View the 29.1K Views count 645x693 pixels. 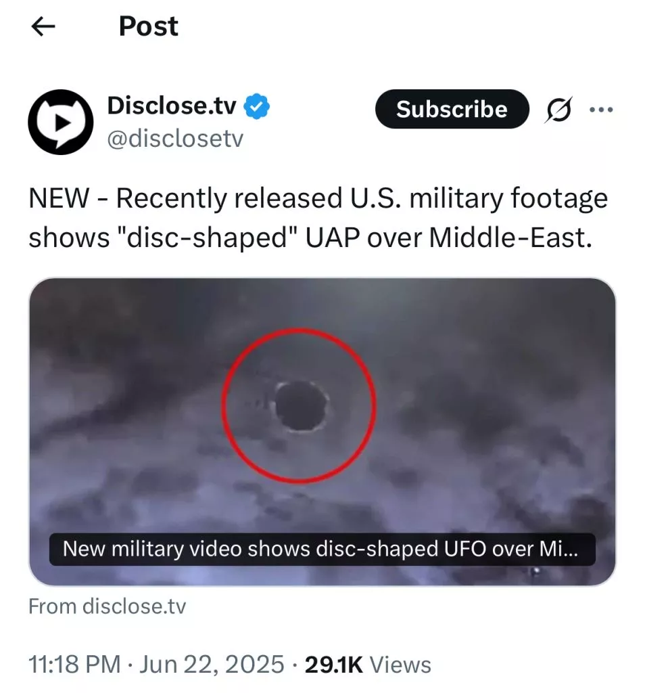pyautogui.click(x=368, y=665)
